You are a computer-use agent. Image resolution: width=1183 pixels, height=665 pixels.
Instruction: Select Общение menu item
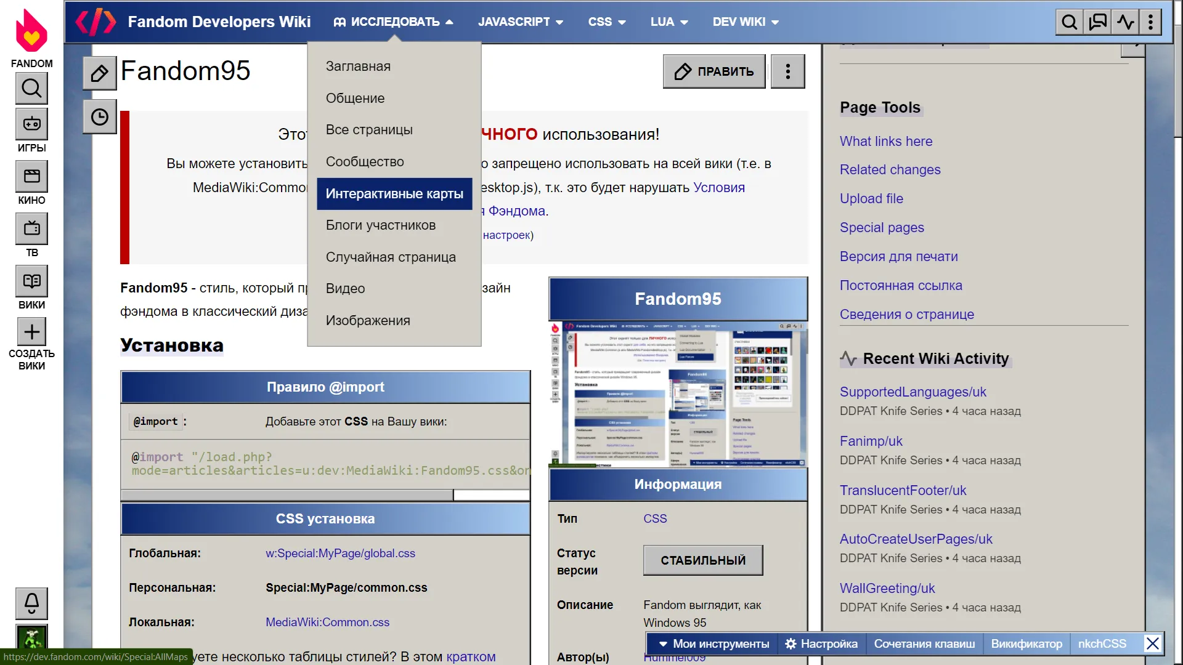coord(394,98)
